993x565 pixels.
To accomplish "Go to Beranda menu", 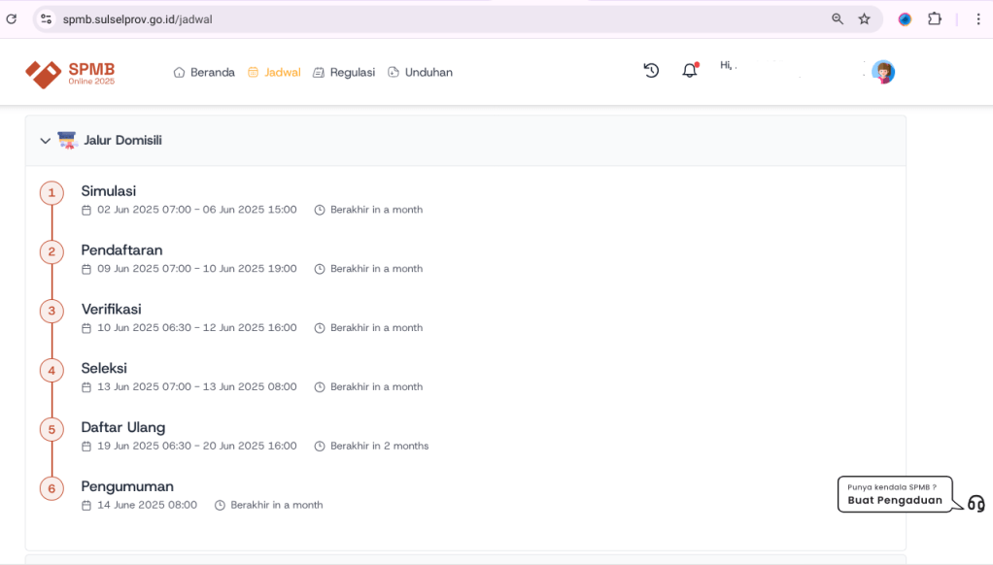I will pyautogui.click(x=204, y=73).
